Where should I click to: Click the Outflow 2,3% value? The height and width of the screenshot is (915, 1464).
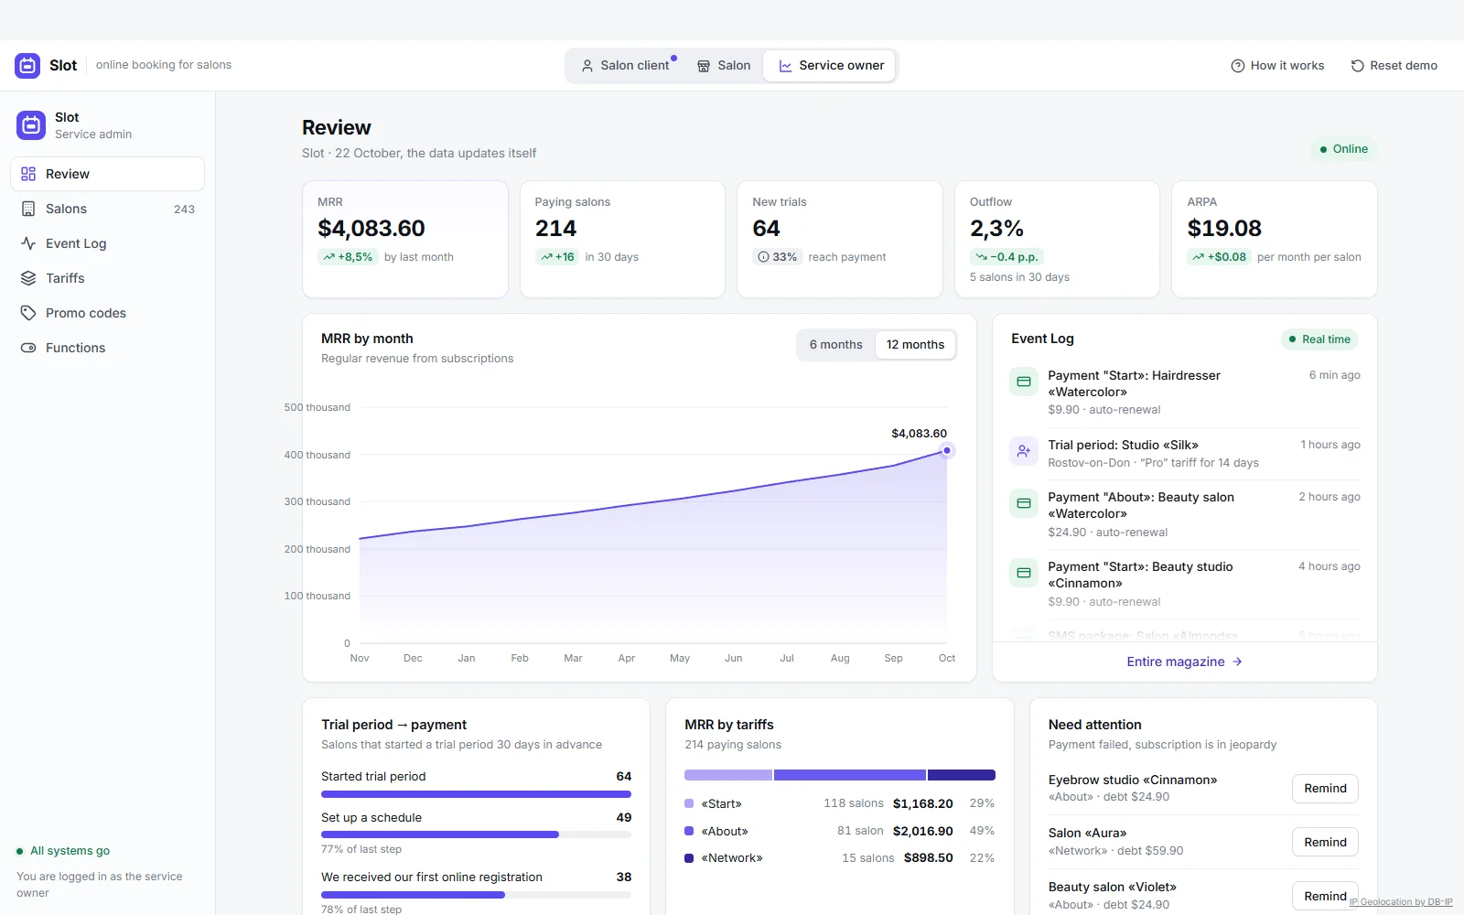[x=996, y=228]
